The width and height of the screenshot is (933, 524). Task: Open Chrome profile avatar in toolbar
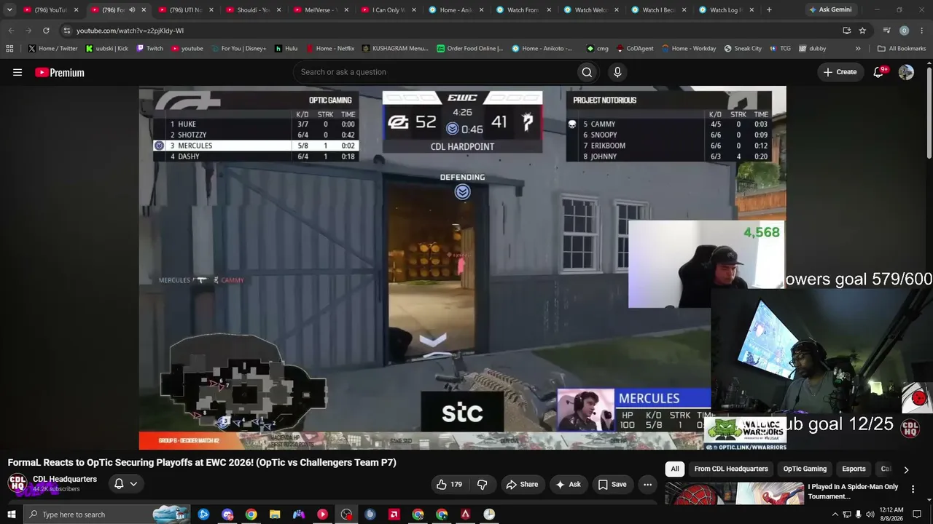(x=904, y=31)
